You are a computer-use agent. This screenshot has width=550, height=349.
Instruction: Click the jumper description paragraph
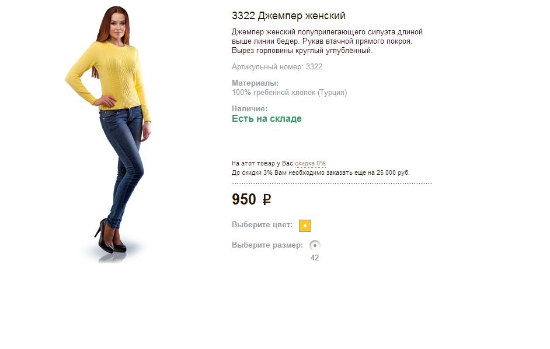point(327,41)
